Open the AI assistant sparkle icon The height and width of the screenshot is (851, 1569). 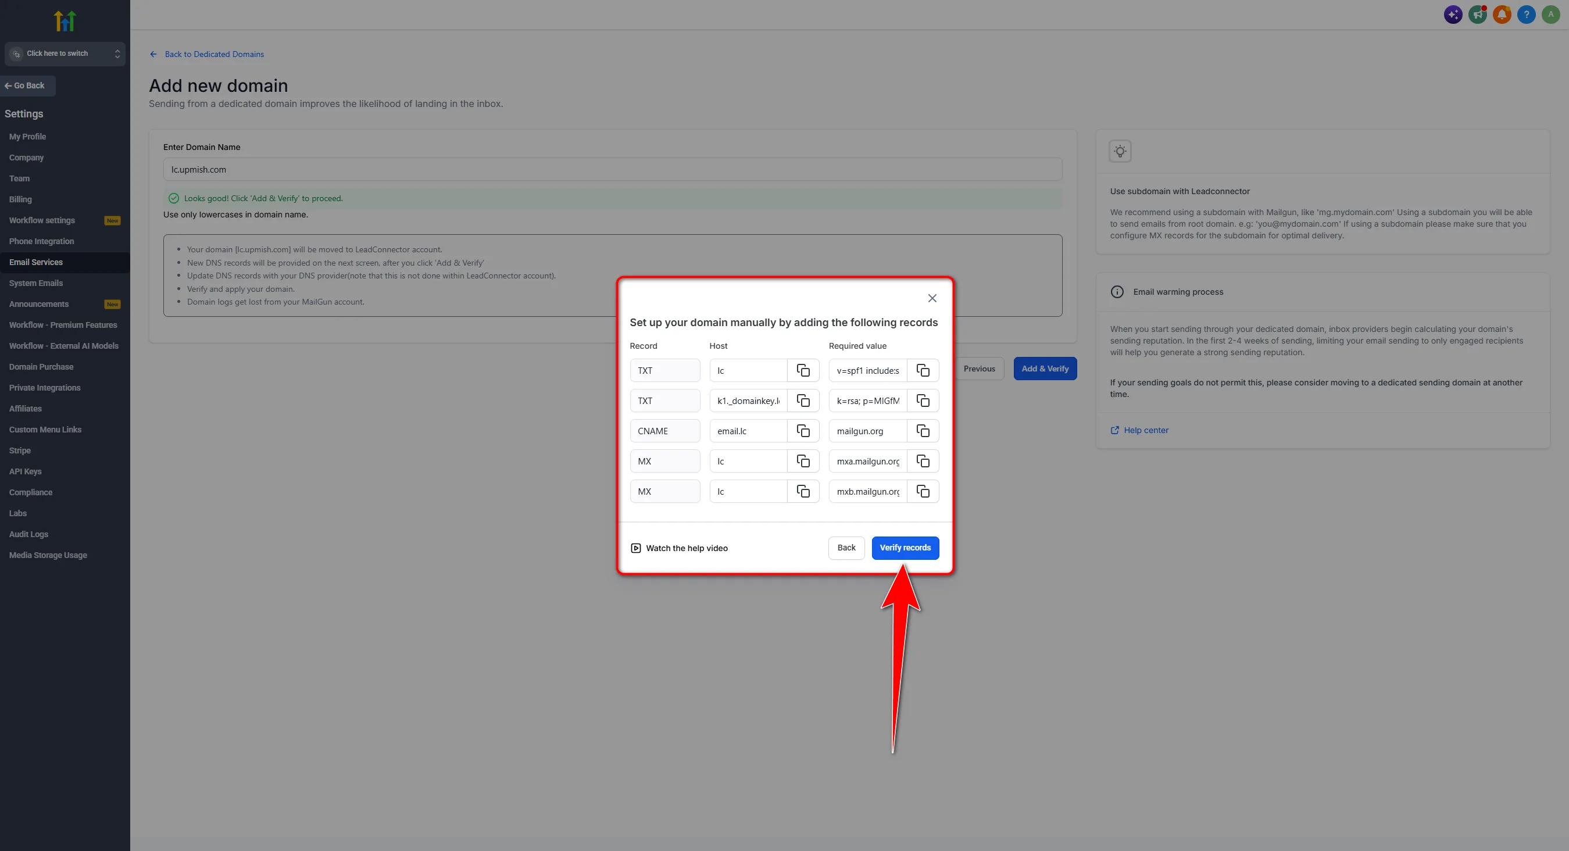coord(1453,15)
